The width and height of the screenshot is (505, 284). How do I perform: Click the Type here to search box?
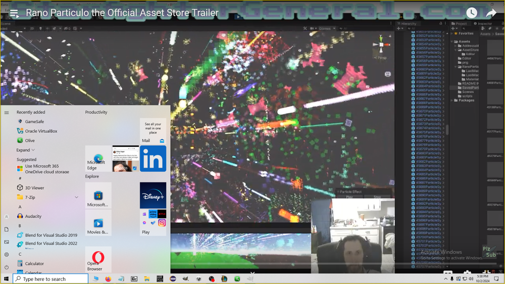[50, 279]
